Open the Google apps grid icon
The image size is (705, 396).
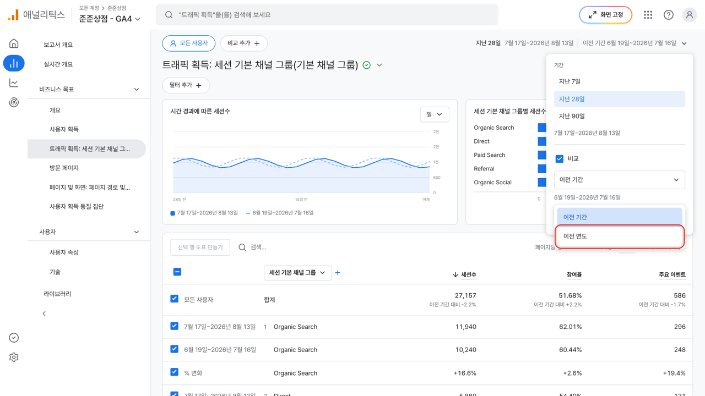tap(648, 15)
